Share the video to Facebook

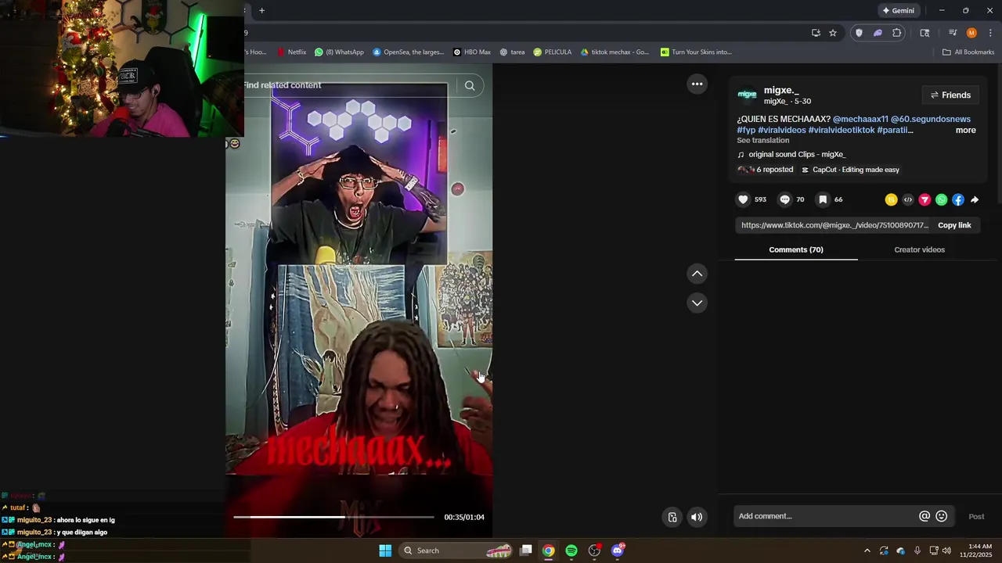[958, 199]
